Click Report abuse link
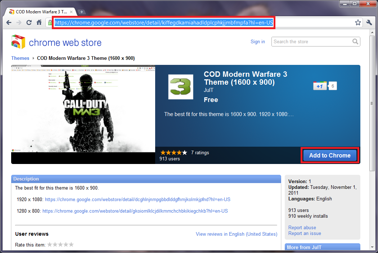 [302, 227]
